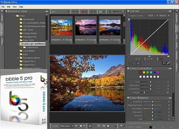Click the fit-to-screen zoom icon
Viewport: 179px width, 129px height.
pos(90,126)
